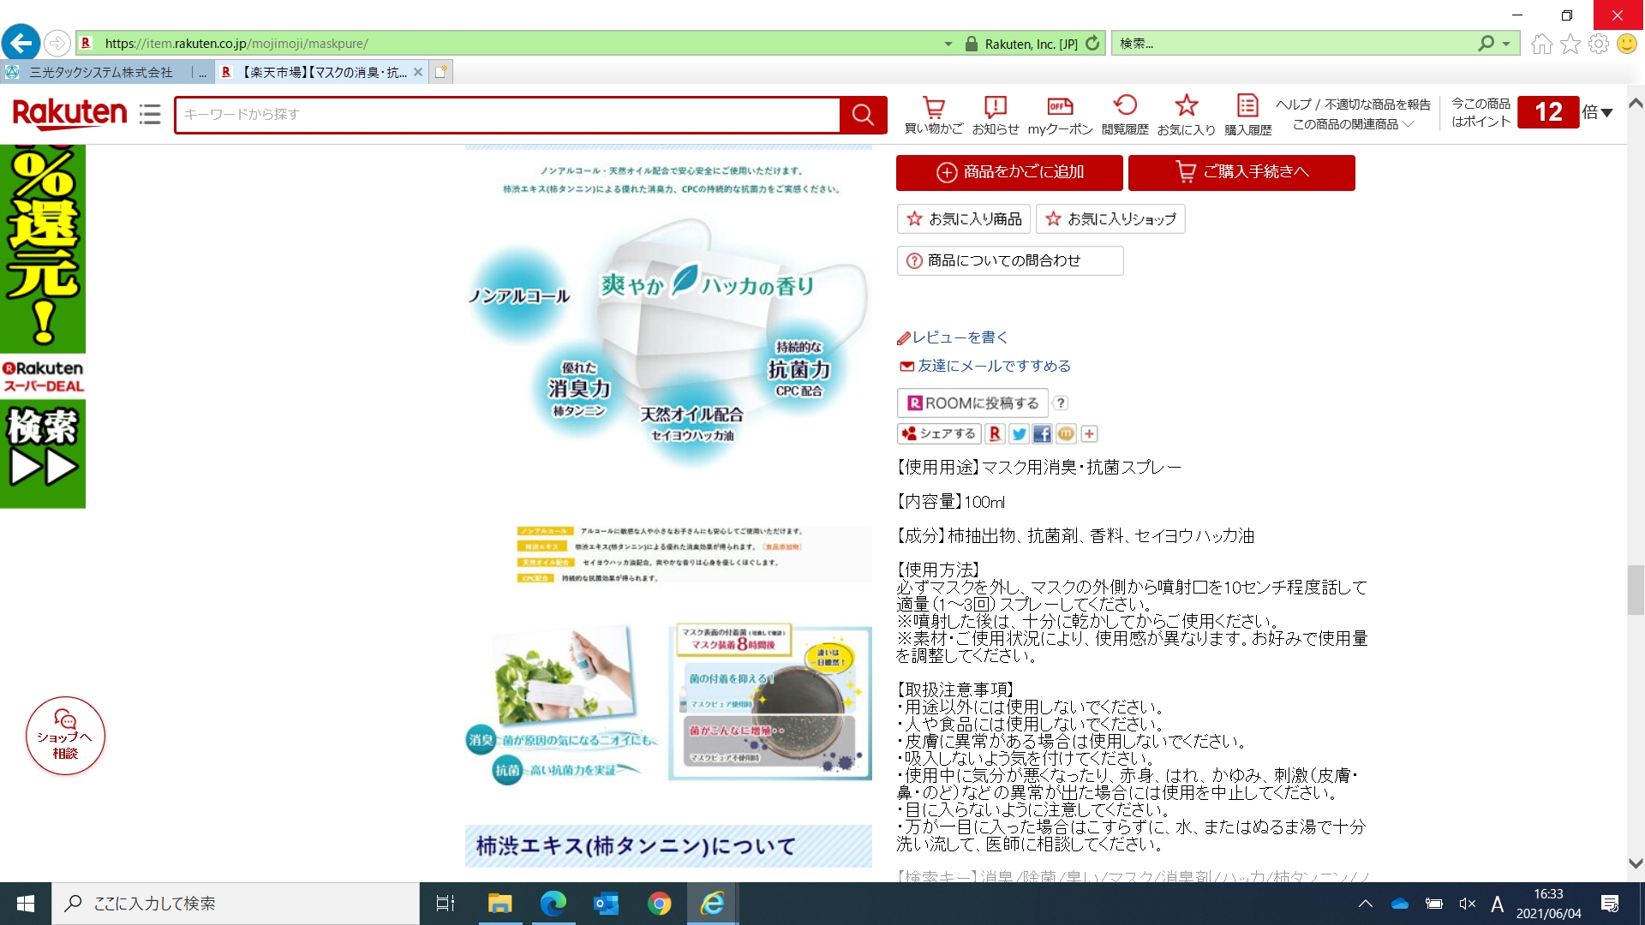Click the taskbar clock showing 16:33
The image size is (1645, 925).
pyautogui.click(x=1548, y=904)
